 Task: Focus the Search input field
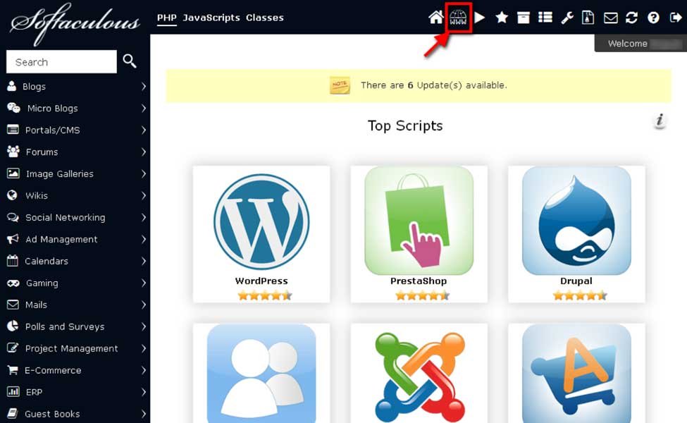(x=61, y=61)
